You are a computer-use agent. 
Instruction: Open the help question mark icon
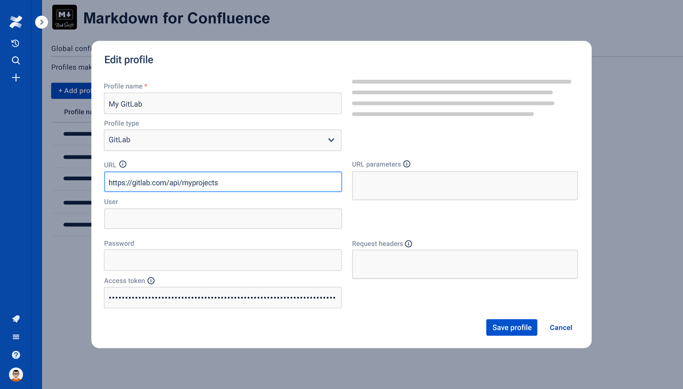[16, 355]
